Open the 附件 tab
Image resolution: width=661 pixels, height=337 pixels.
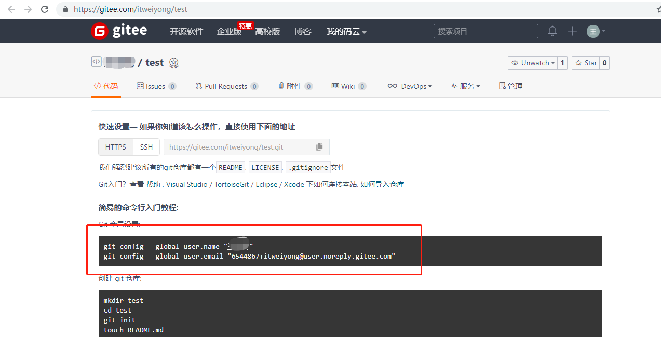295,86
